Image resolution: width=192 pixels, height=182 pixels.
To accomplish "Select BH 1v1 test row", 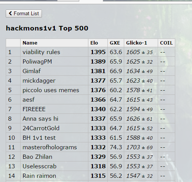I will click(90, 137).
